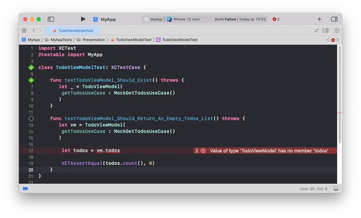Click 'import XCTest' on line 1
This screenshot has height=218, width=361.
tap(57, 48)
